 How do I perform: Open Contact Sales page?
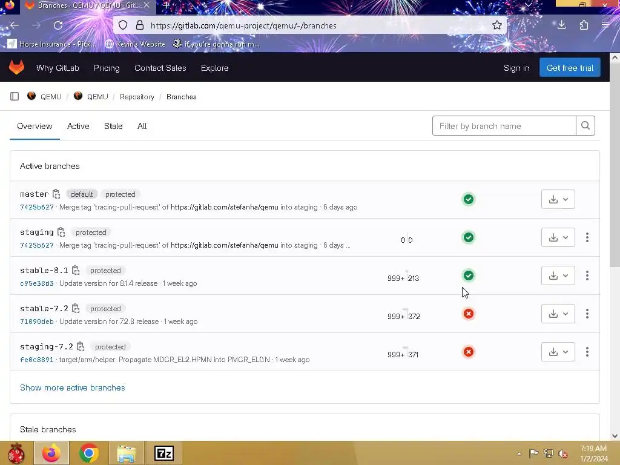[160, 68]
